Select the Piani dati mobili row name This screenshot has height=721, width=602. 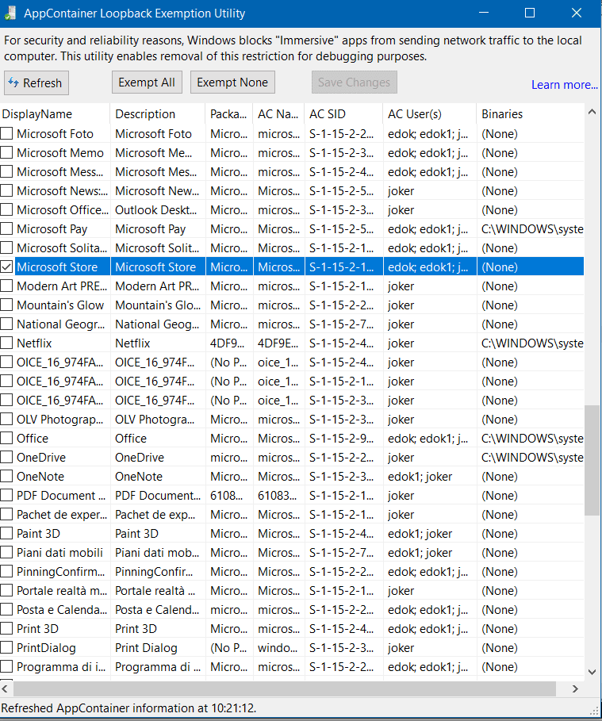(x=59, y=553)
